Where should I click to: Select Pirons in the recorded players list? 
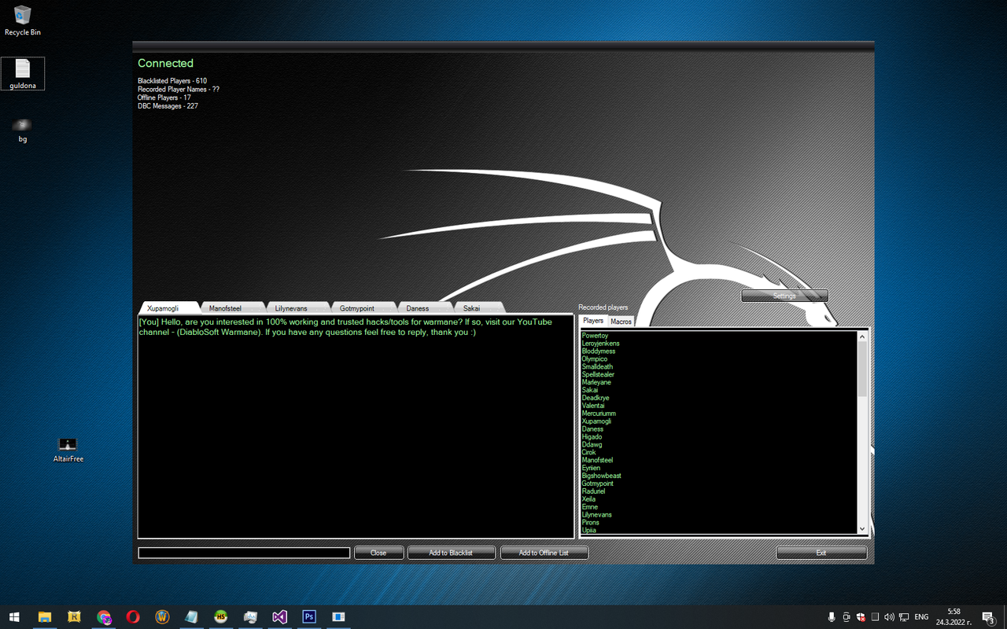pyautogui.click(x=590, y=523)
